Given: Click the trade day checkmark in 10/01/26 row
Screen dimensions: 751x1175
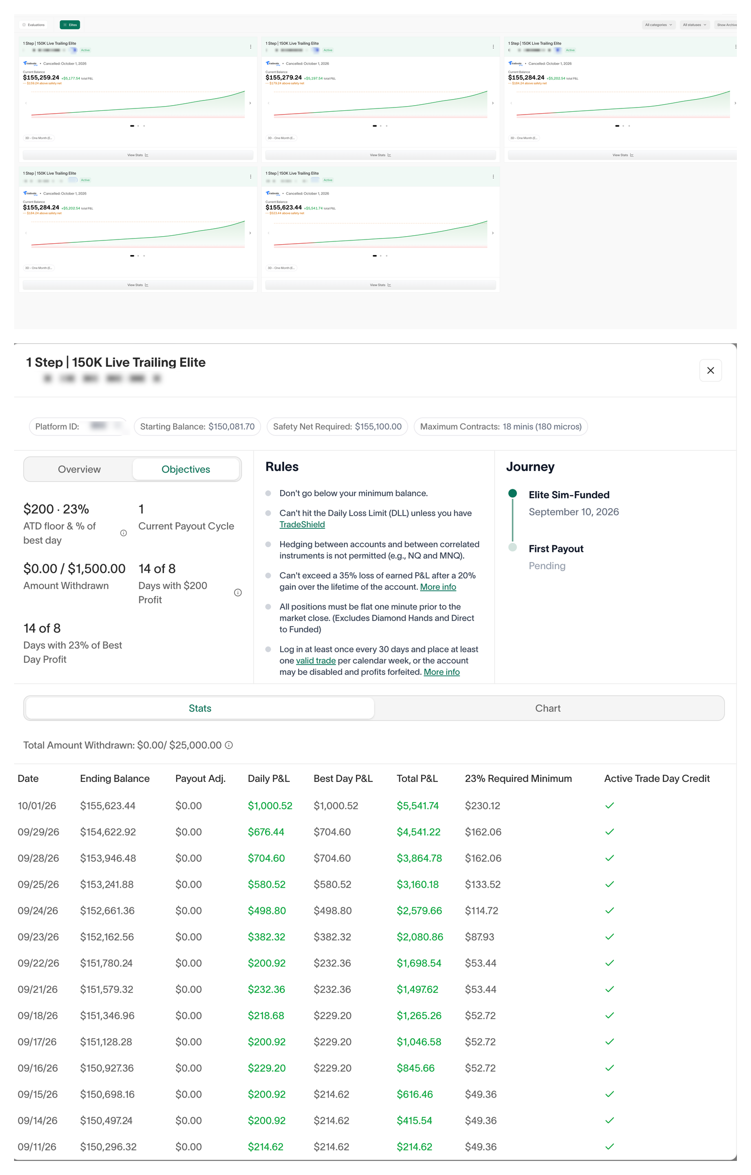Looking at the screenshot, I should (610, 805).
